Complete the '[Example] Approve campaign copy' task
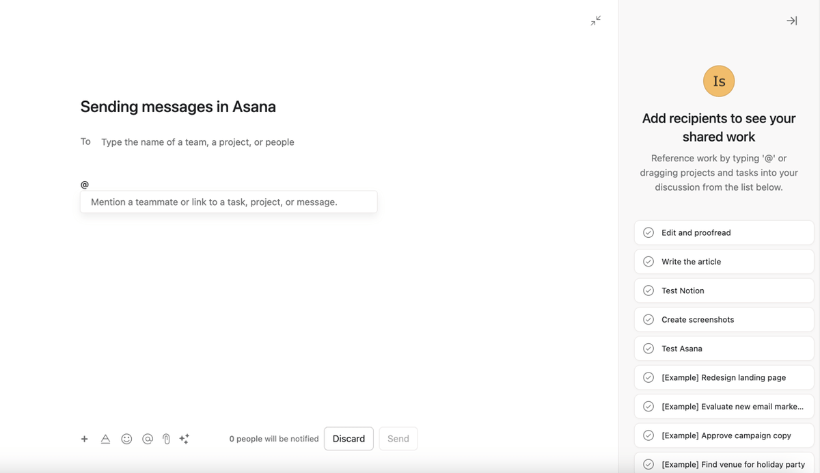This screenshot has height=473, width=820. point(648,435)
